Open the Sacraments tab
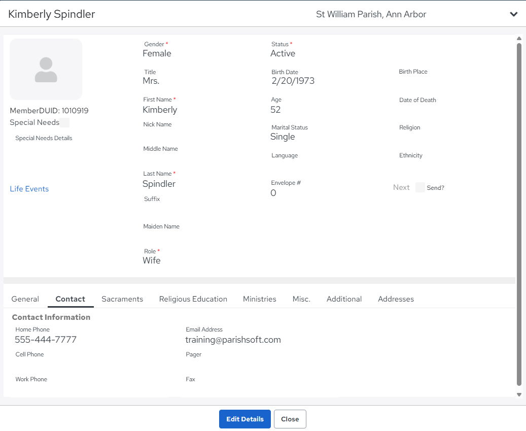Viewport: 526px width, 431px height. click(x=122, y=299)
